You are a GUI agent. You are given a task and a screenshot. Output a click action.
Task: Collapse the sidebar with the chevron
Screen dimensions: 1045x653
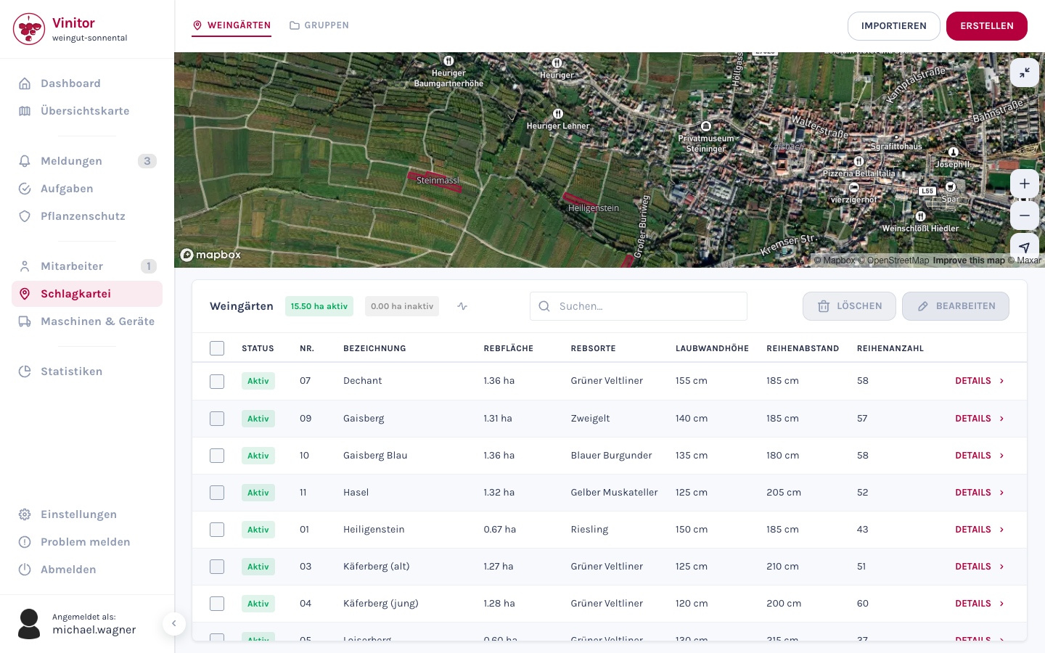point(174,623)
